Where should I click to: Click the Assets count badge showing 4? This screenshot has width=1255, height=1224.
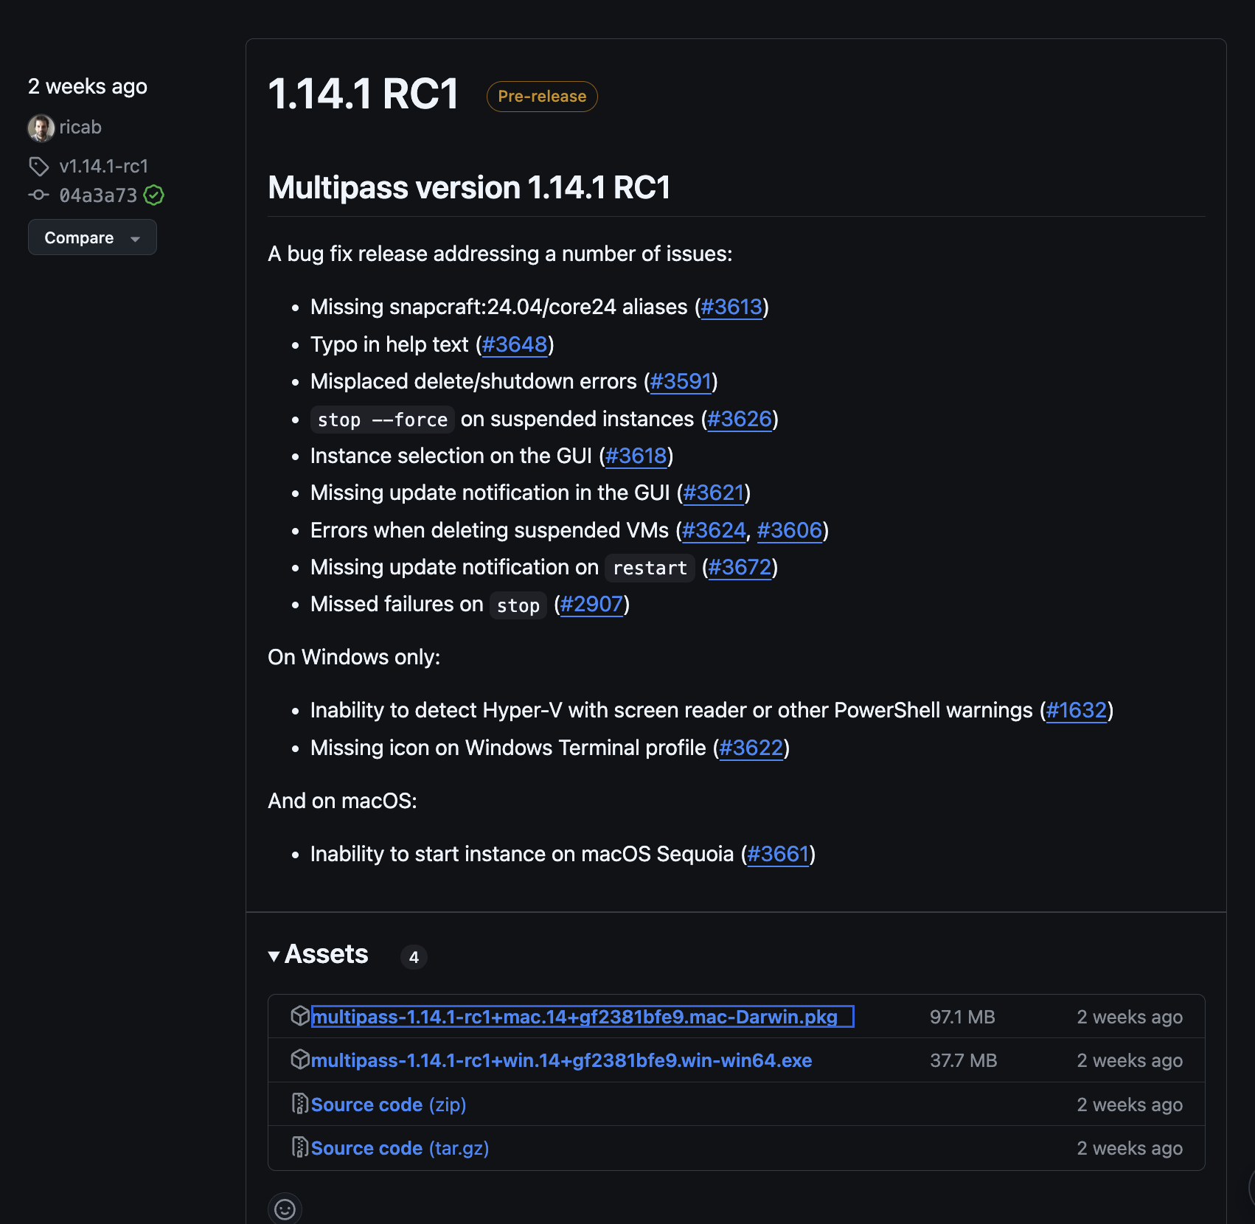coord(414,956)
